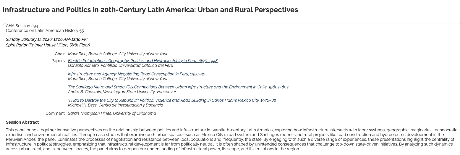
Task: Open the "I Had to Destroy the City" paper link
Action: click(x=172, y=100)
